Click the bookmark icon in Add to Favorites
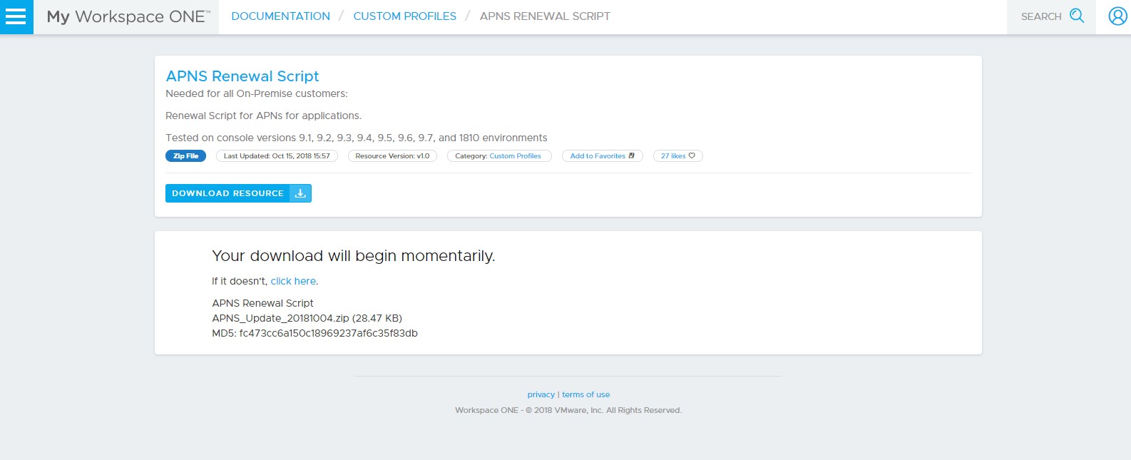This screenshot has height=460, width=1131. pyautogui.click(x=632, y=155)
